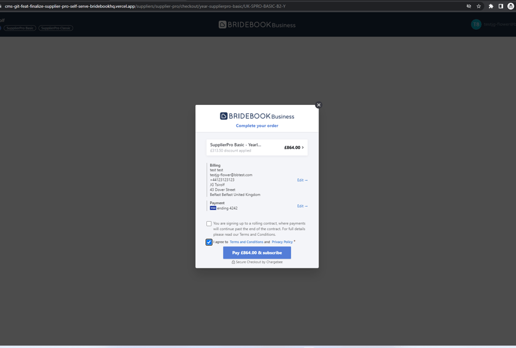Open the Terms and Conditions link
Screen dimensions: 516x348
(246, 242)
